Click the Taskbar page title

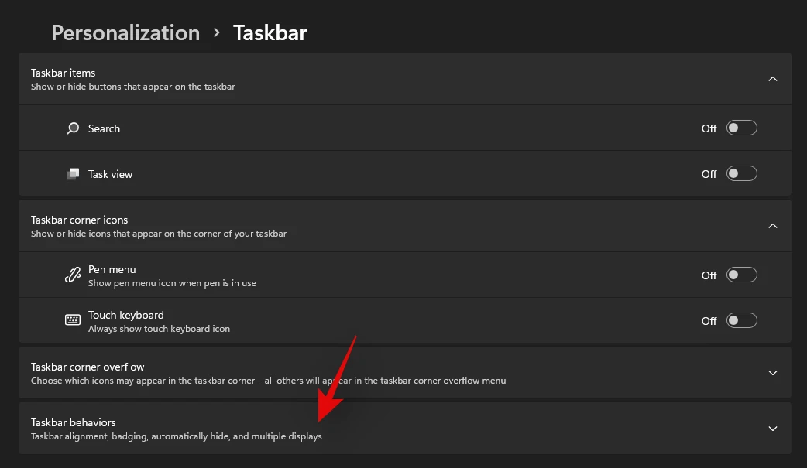pos(270,33)
